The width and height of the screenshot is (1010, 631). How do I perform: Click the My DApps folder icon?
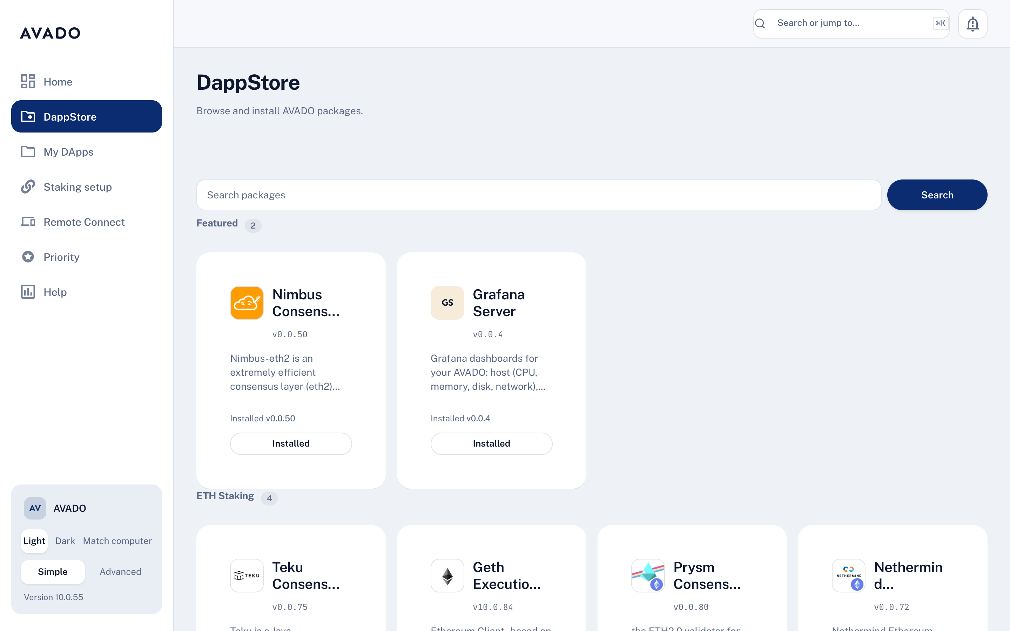(28, 151)
